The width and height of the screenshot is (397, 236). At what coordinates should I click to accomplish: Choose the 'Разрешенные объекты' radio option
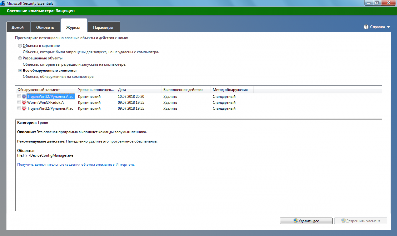tap(20, 58)
